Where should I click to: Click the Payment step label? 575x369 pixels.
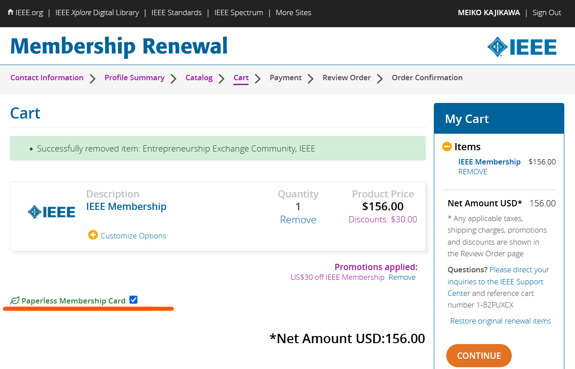click(x=285, y=78)
